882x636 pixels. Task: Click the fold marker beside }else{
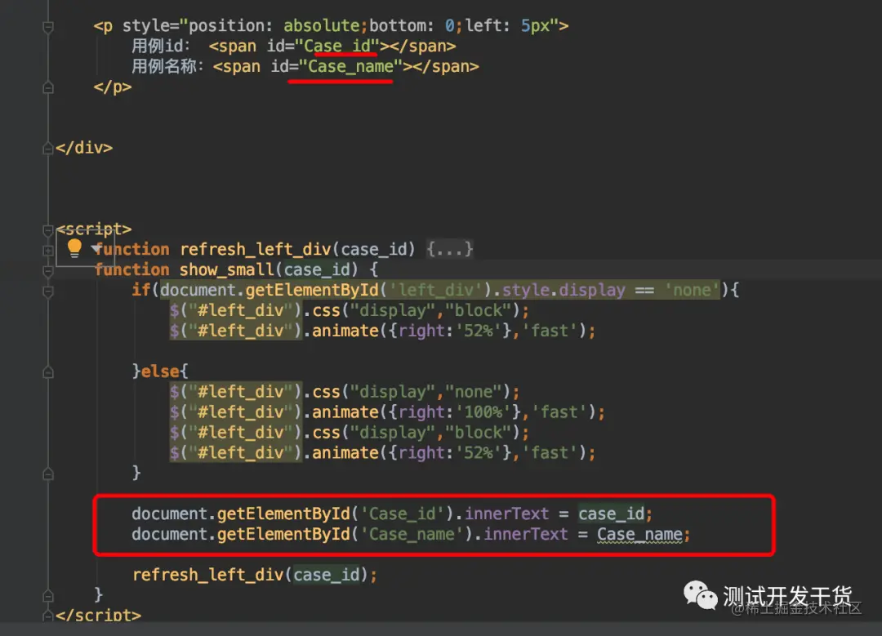[x=48, y=372]
